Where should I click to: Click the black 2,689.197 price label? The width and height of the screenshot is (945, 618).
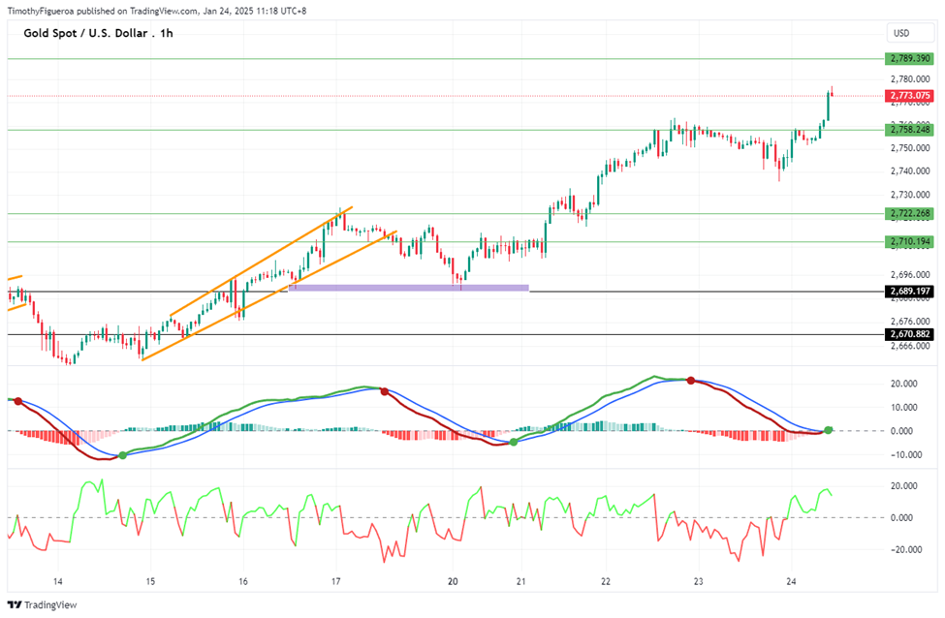909,291
